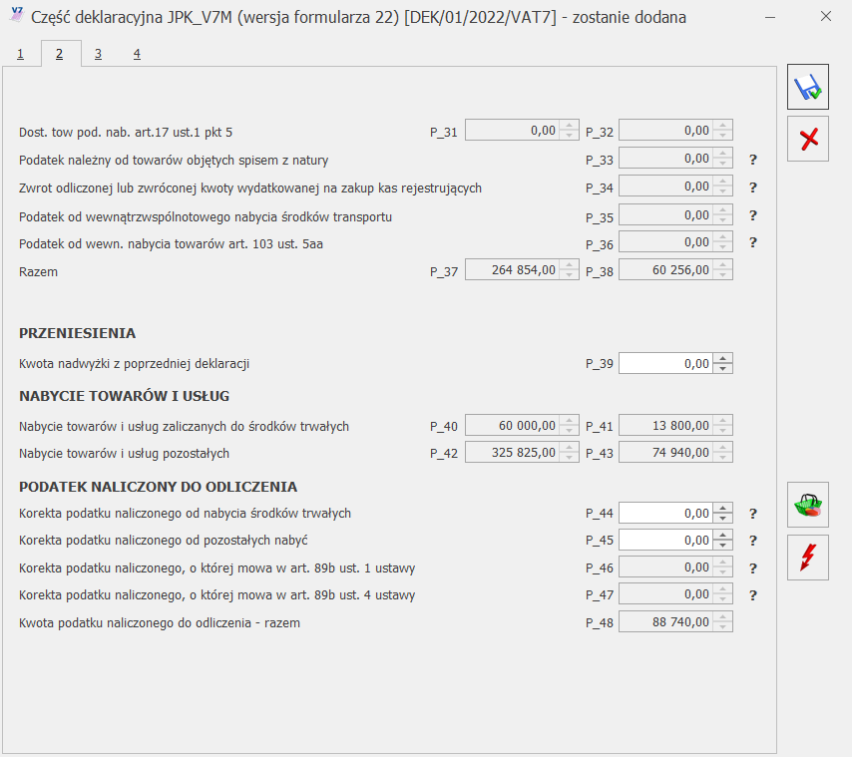Increase the P_44 value with up arrow
This screenshot has width=852, height=757.
(x=722, y=509)
